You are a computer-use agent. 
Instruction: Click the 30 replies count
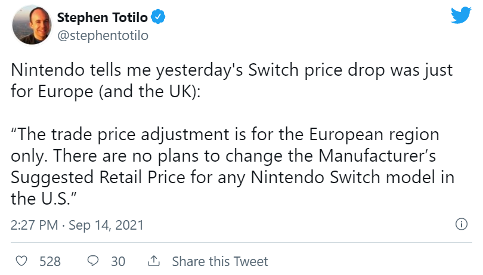(x=117, y=261)
